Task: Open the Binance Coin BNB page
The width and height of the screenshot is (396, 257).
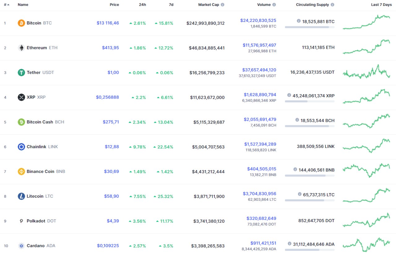Action: point(46,171)
